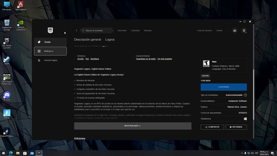Click the Ediciones section heading
The width and height of the screenshot is (277, 156).
[80, 139]
